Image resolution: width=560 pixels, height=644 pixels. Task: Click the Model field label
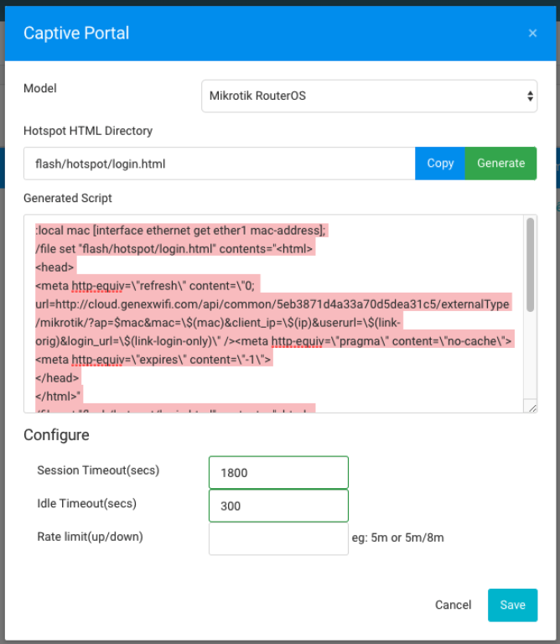pyautogui.click(x=40, y=88)
